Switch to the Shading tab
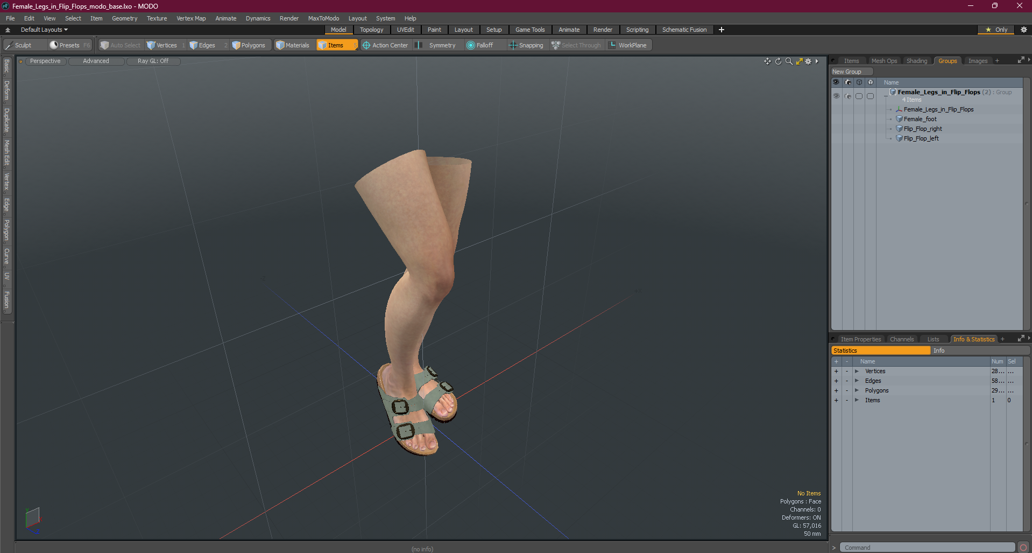 pos(917,61)
